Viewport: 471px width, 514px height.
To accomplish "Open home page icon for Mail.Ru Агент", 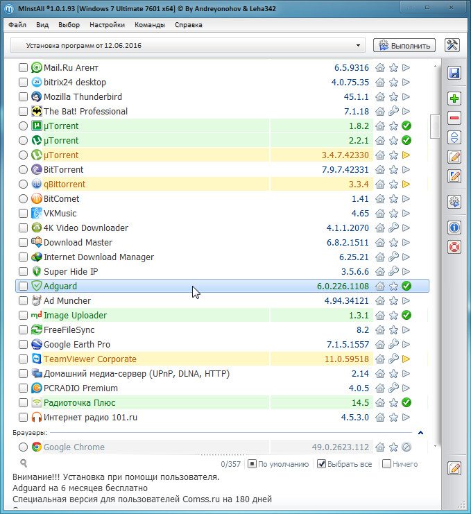I will 380,67.
